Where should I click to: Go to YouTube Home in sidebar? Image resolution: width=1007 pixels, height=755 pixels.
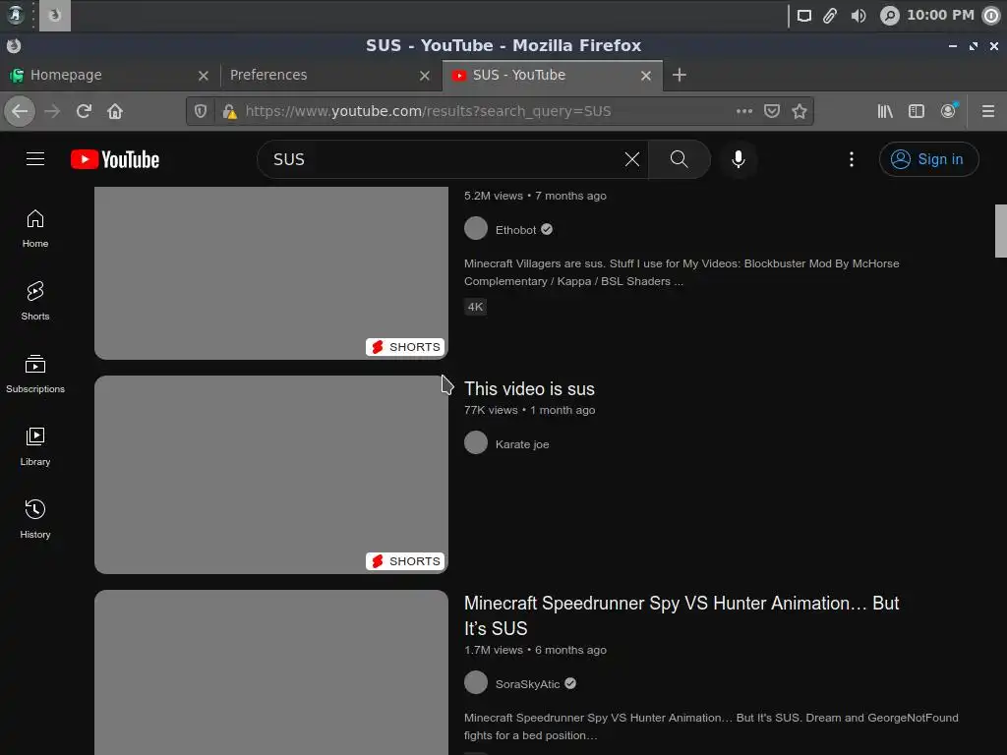tap(35, 229)
